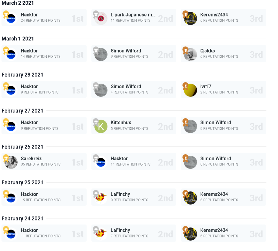This screenshot has height=251, width=278.
Task: Open the ivr17 username link
Action: (x=206, y=86)
